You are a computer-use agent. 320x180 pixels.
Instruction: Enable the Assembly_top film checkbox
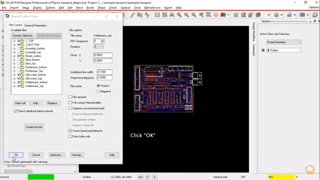pyautogui.click(x=19, y=52)
